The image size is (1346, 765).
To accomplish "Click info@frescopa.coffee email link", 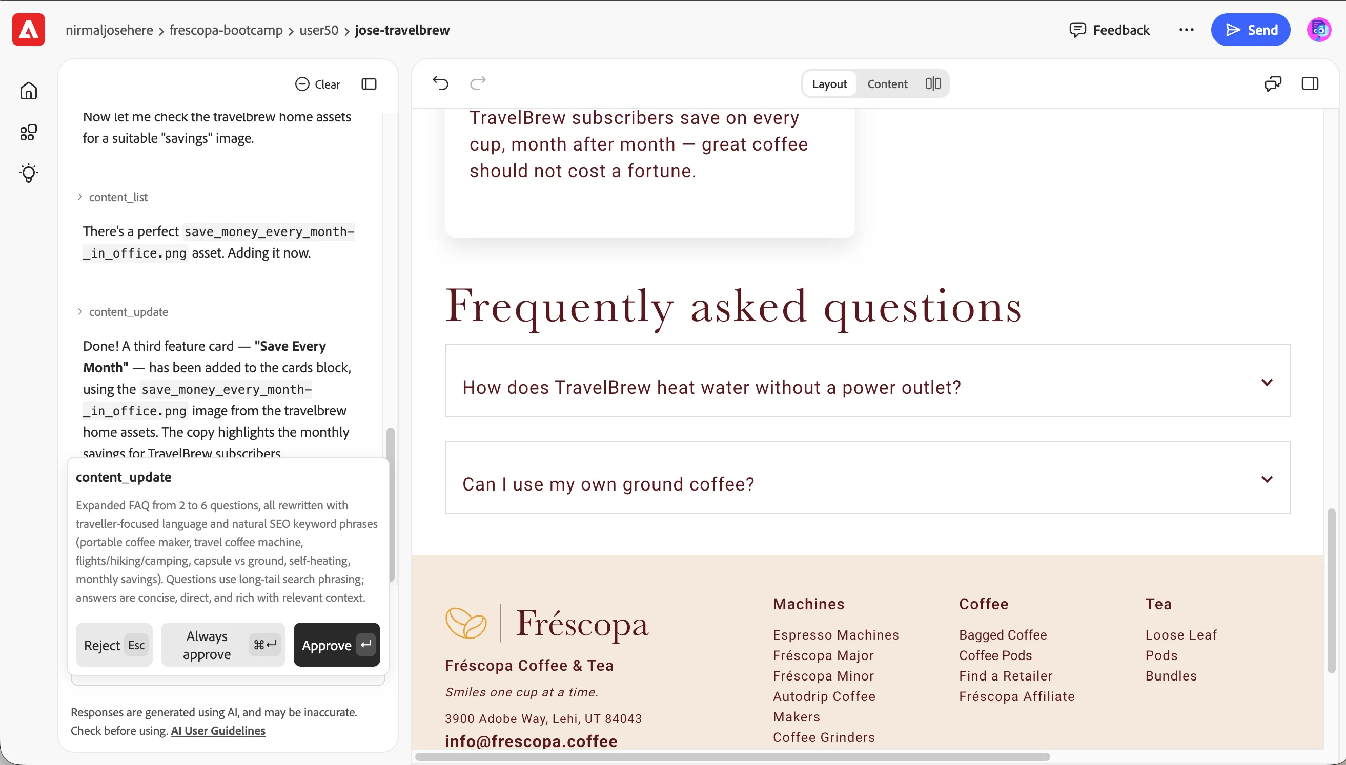I will tap(531, 741).
